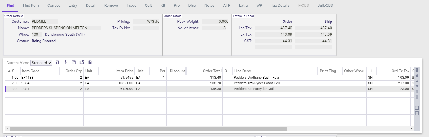429x137 pixels.
Task: Move up one row with single up arrow
Action: pos(417,81)
